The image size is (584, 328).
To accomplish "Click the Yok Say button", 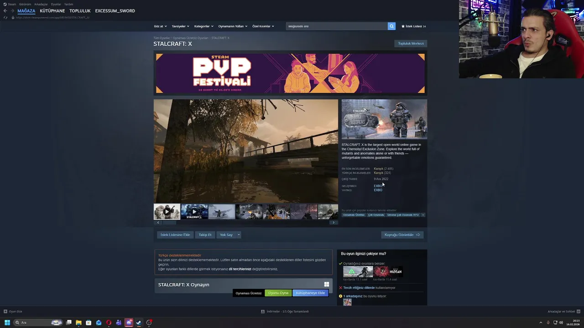I will pos(226,235).
